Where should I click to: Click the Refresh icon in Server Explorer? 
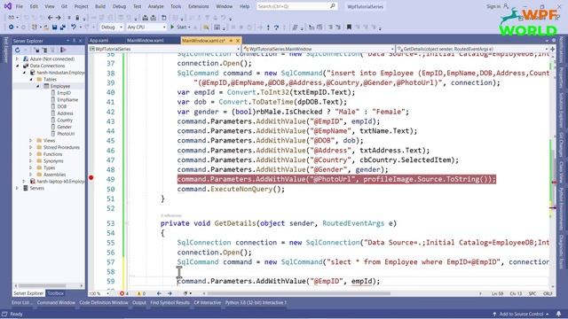point(18,50)
